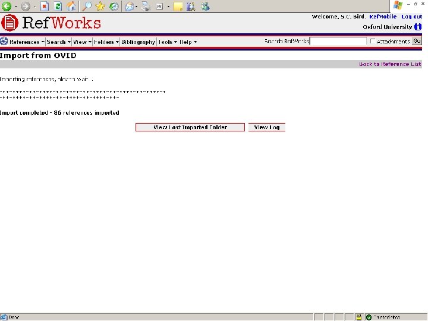The image size is (428, 321).
Task: Click the Edit document toolbar icon
Action: click(x=159, y=6)
